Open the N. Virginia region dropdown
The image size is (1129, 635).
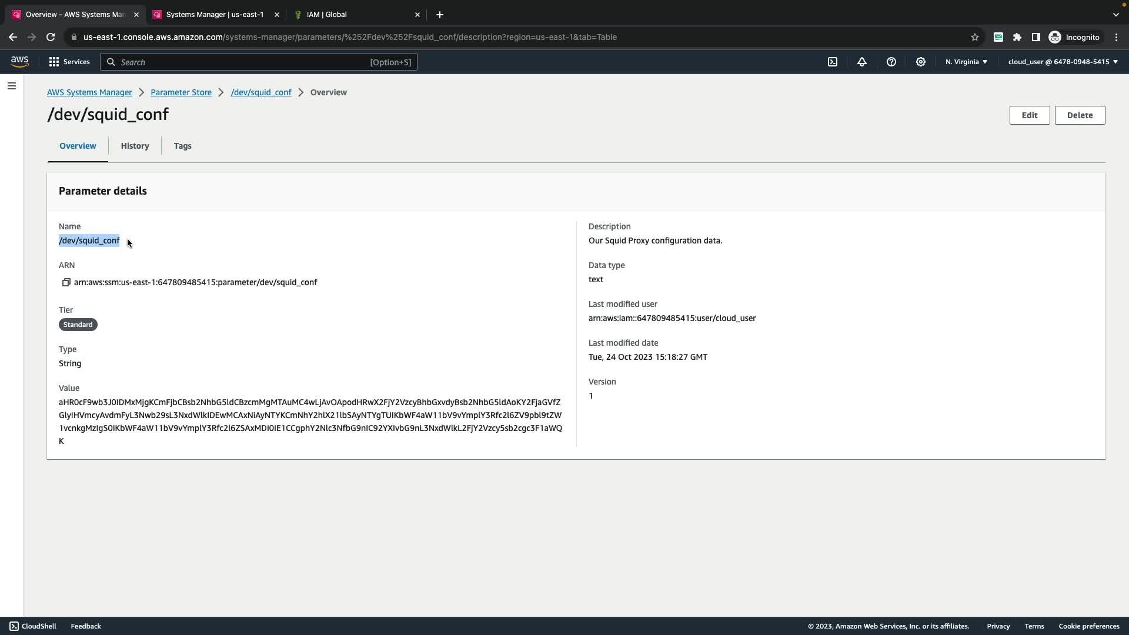966,62
